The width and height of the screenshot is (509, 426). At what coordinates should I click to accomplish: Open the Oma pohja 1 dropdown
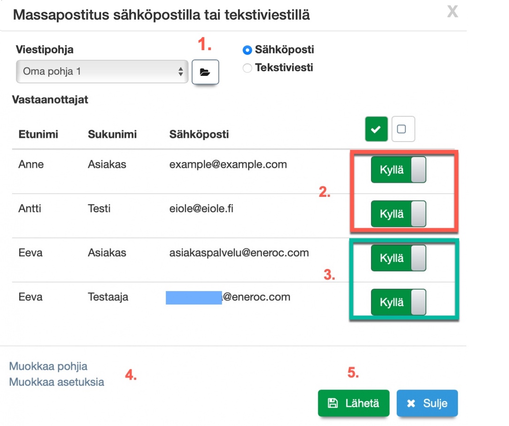[102, 72]
